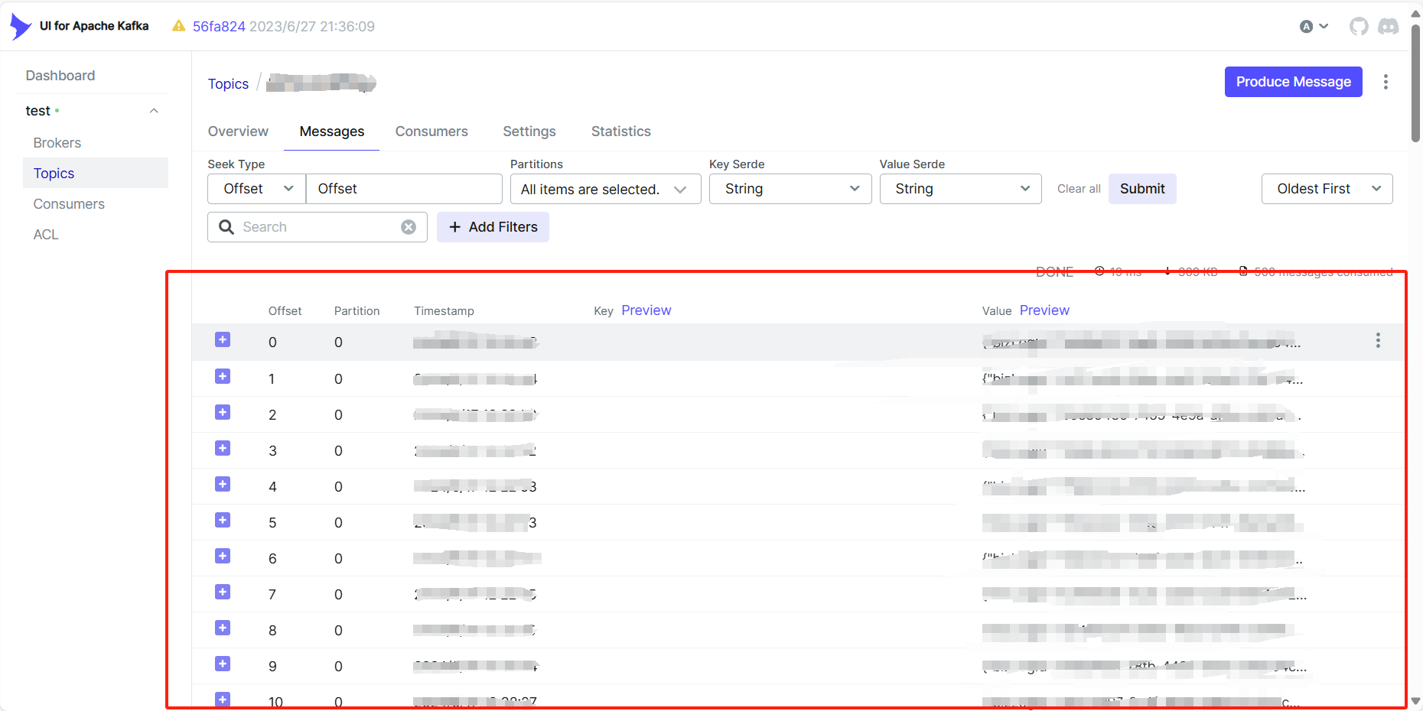Click the message Search field
1423x711 pixels.
317,227
